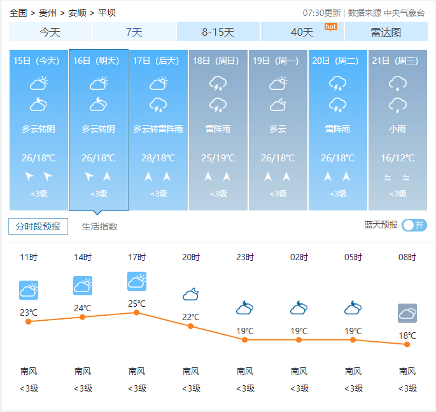Switch to the 生活指数 tab
Image resolution: width=436 pixels, height=412 pixels.
point(99,226)
